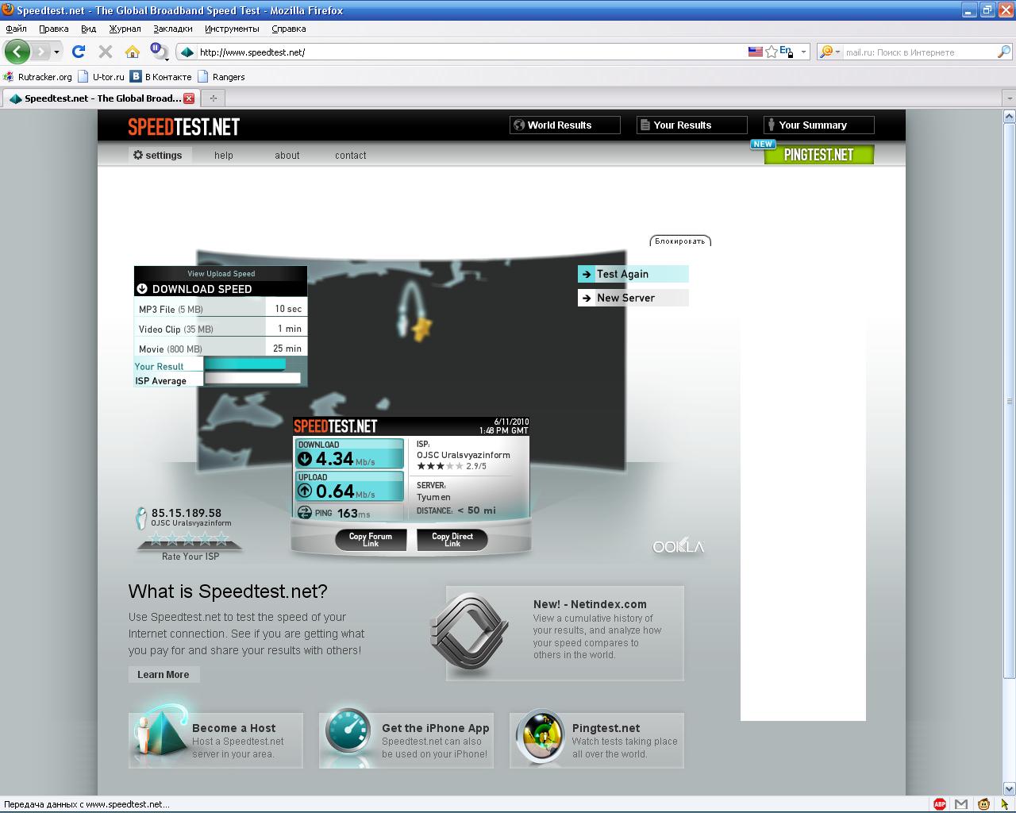Click the site favicon in address bar
The image size is (1016, 813).
coord(187,52)
